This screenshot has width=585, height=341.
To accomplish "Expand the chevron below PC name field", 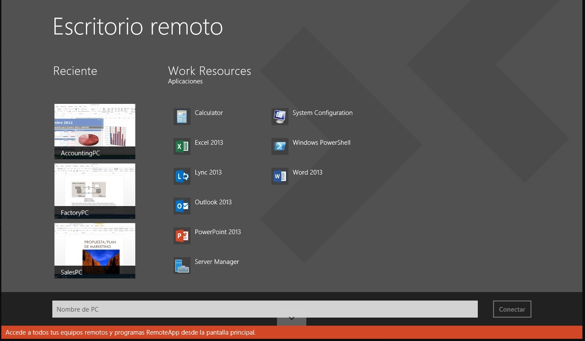I will pos(291,318).
